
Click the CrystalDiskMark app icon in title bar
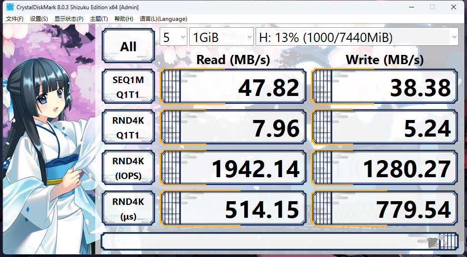click(x=10, y=7)
